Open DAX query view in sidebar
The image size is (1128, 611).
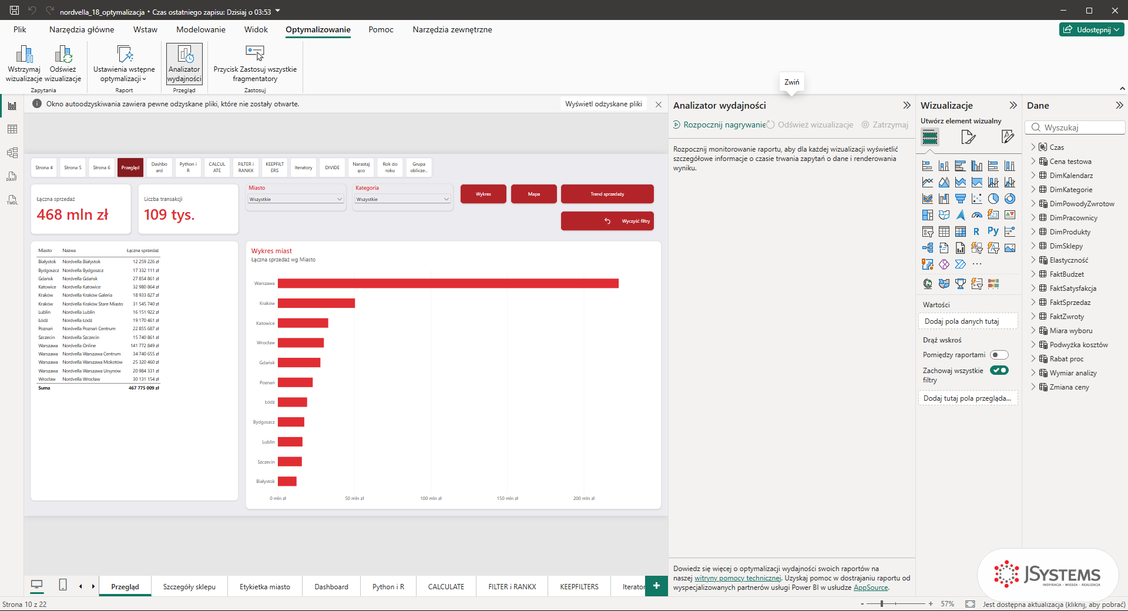(x=12, y=176)
